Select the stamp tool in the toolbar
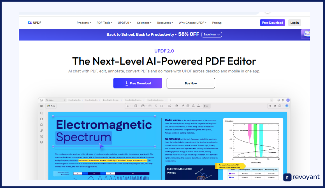325x188 pixels. (x=193, y=106)
